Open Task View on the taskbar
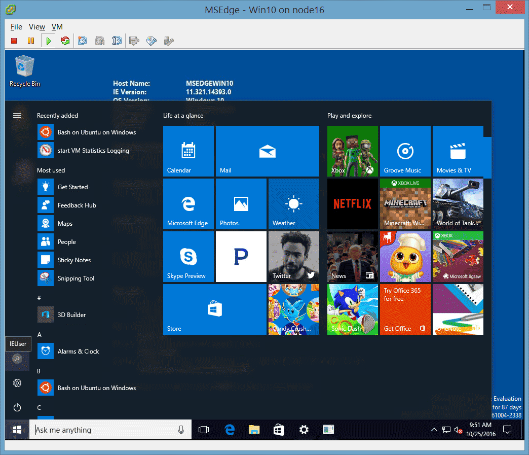This screenshot has height=455, width=529. pos(204,429)
